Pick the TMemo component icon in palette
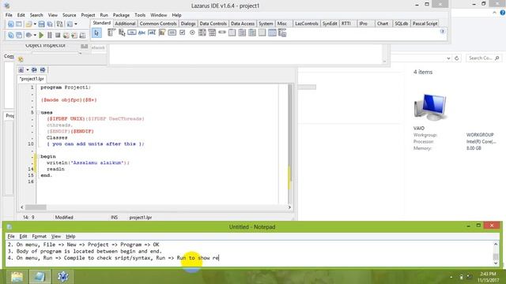506x284 pixels. click(x=162, y=32)
